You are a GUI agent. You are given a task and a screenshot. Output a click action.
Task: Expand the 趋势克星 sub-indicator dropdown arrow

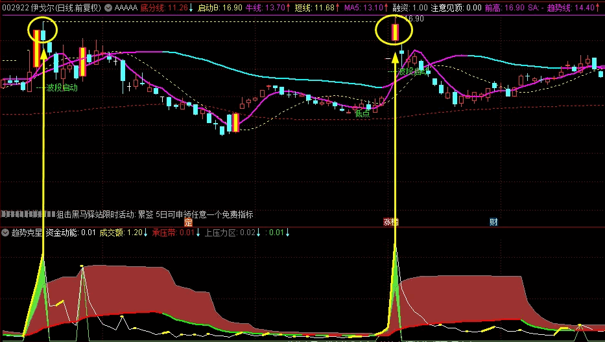point(5,233)
